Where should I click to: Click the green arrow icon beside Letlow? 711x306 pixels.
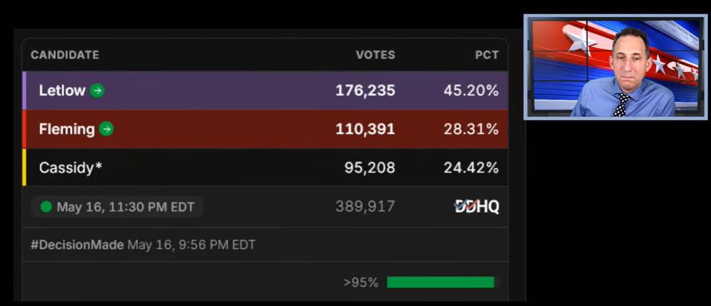(97, 90)
